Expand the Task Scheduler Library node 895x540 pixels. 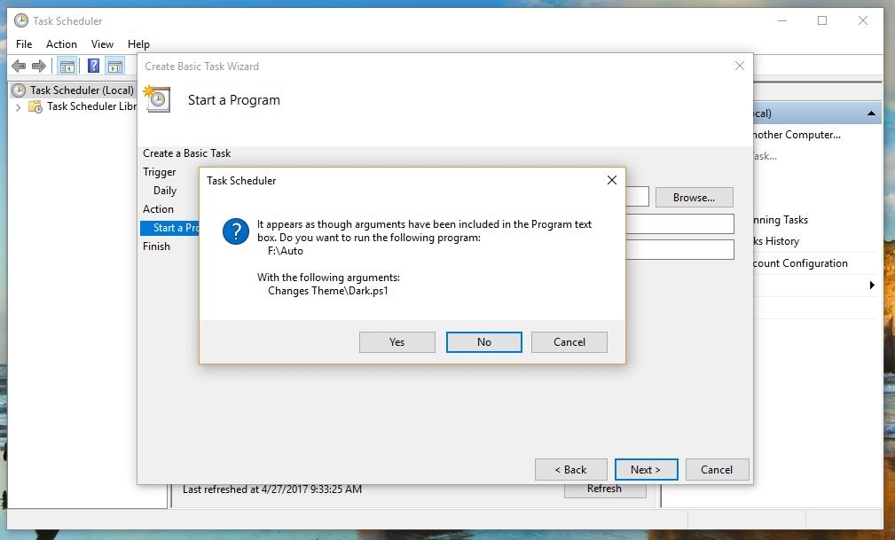[x=18, y=106]
